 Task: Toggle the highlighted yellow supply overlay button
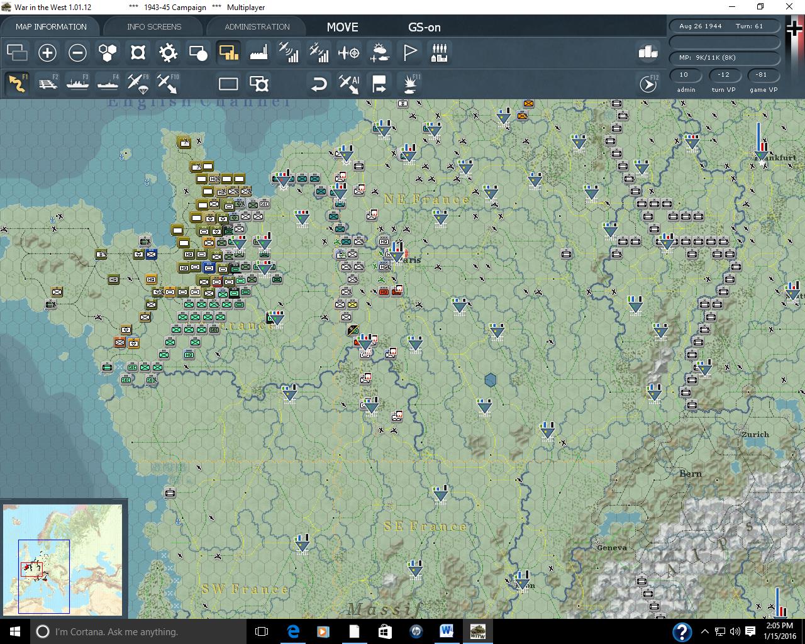(x=228, y=53)
